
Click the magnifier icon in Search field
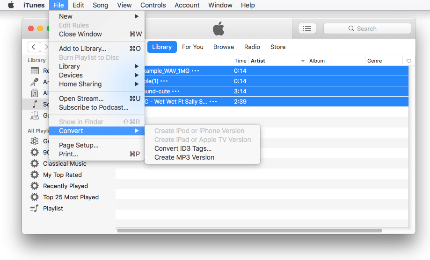coord(351,28)
